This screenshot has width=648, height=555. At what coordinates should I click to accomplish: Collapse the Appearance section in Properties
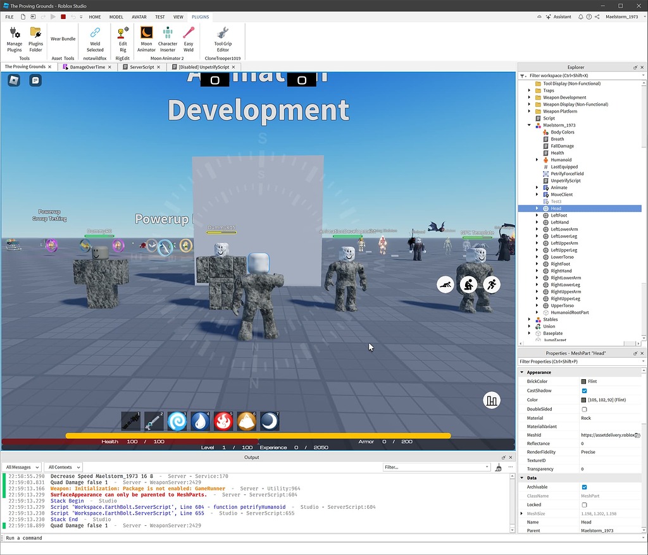[522, 372]
